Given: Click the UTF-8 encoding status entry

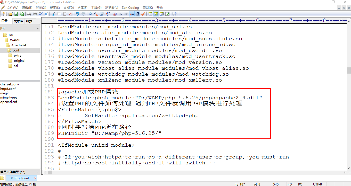Looking at the screenshot, I should point(317,184).
